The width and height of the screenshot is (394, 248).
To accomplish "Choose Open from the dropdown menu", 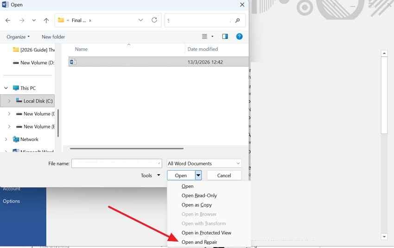I will click(x=187, y=186).
